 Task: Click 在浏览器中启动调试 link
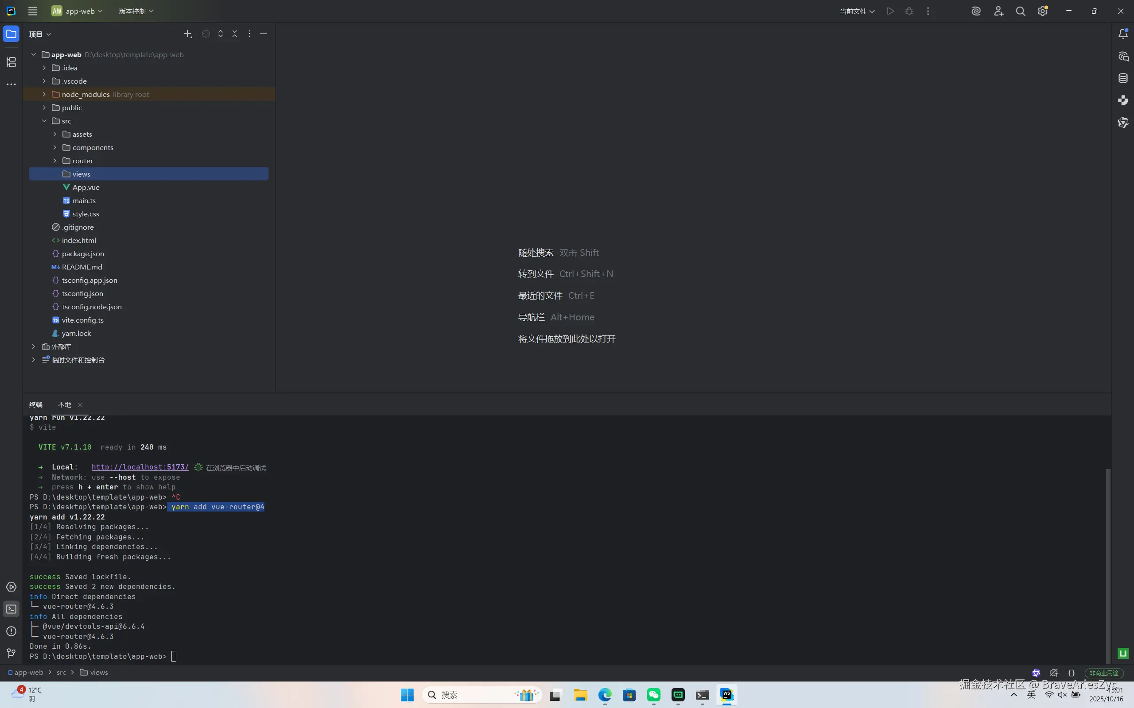(235, 468)
